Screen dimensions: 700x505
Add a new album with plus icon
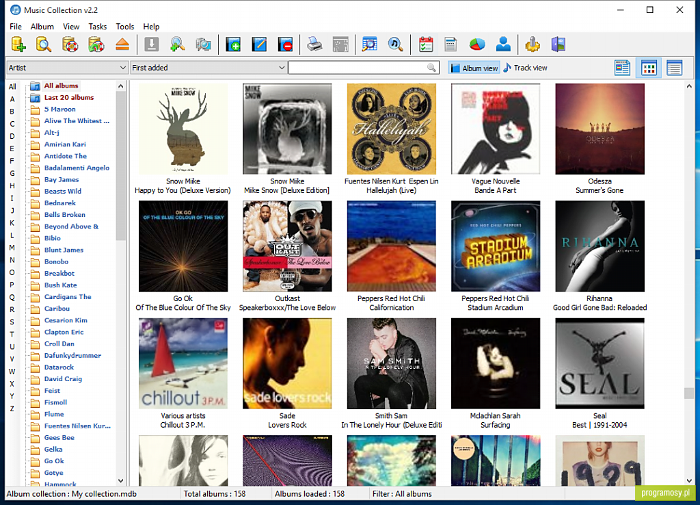tap(233, 44)
